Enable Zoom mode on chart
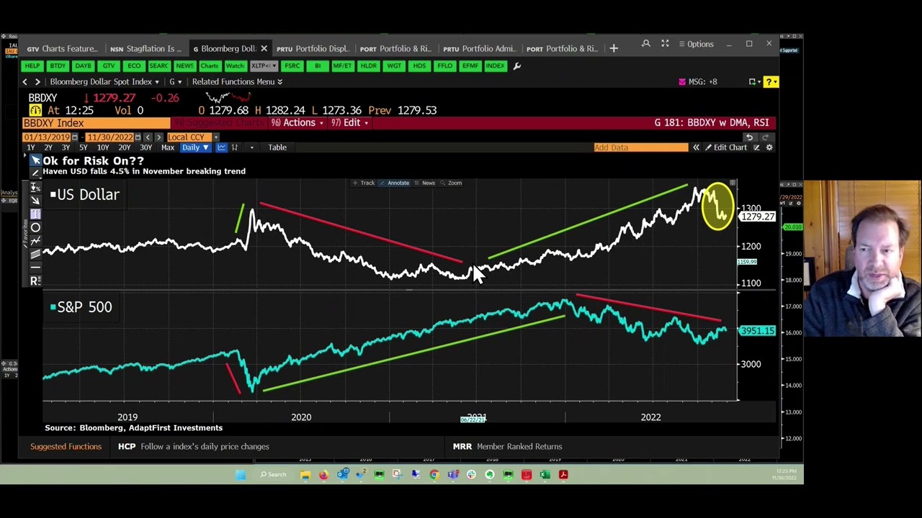The image size is (922, 518). 451,183
